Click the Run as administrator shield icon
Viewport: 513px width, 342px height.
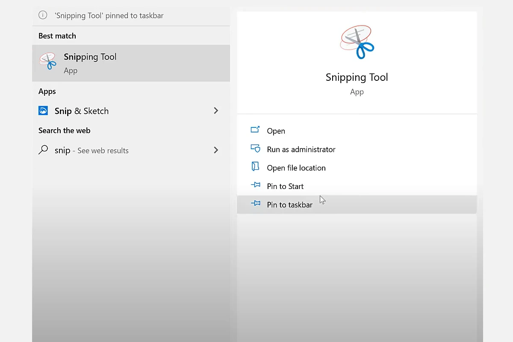[x=255, y=148]
